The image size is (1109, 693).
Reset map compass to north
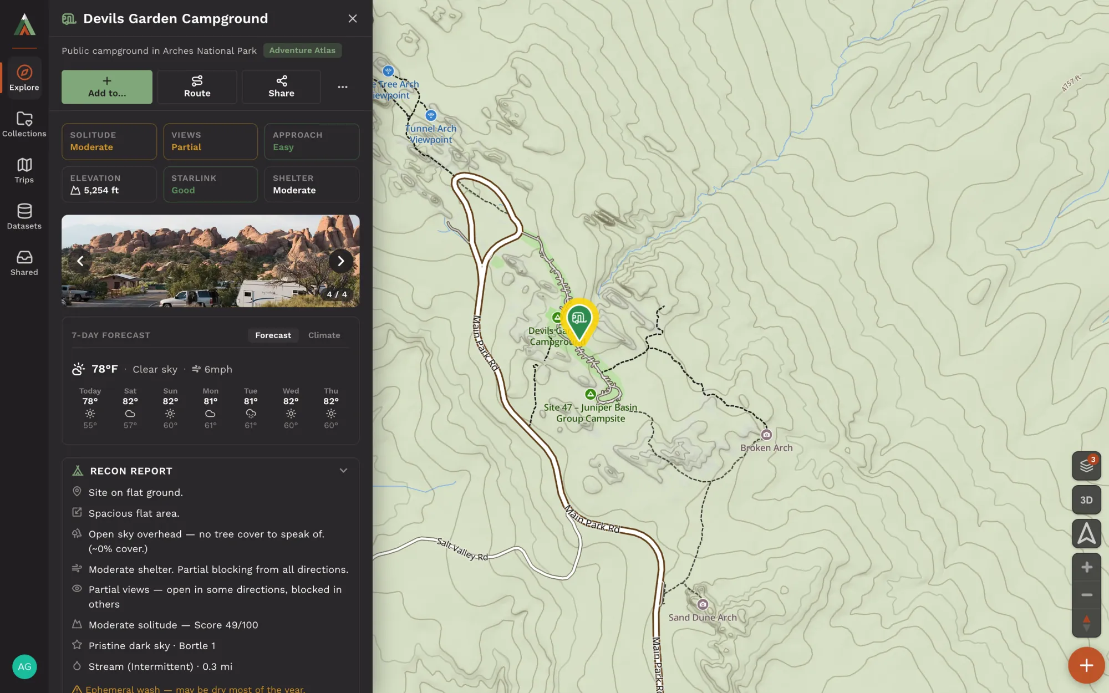tap(1086, 623)
